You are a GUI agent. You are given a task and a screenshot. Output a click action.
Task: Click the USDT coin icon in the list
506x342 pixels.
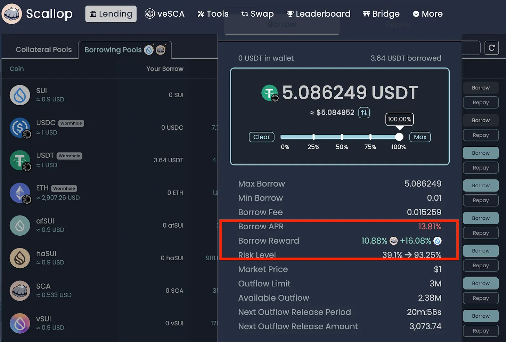(20, 160)
